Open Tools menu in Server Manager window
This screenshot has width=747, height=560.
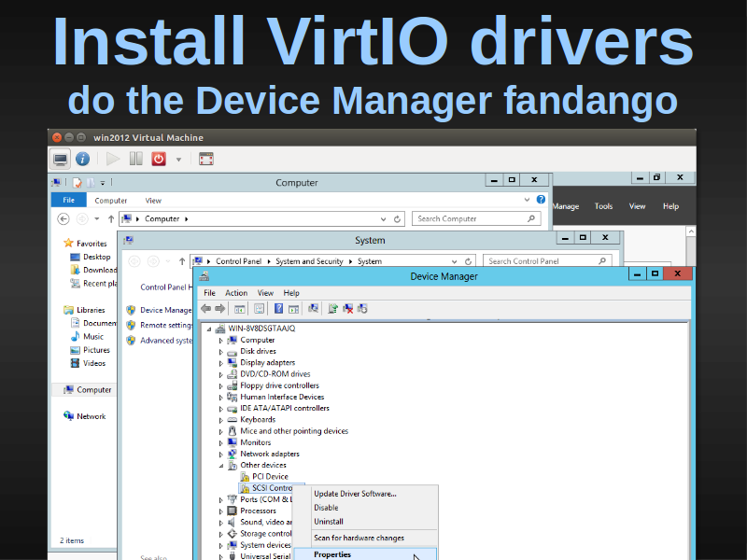click(603, 206)
